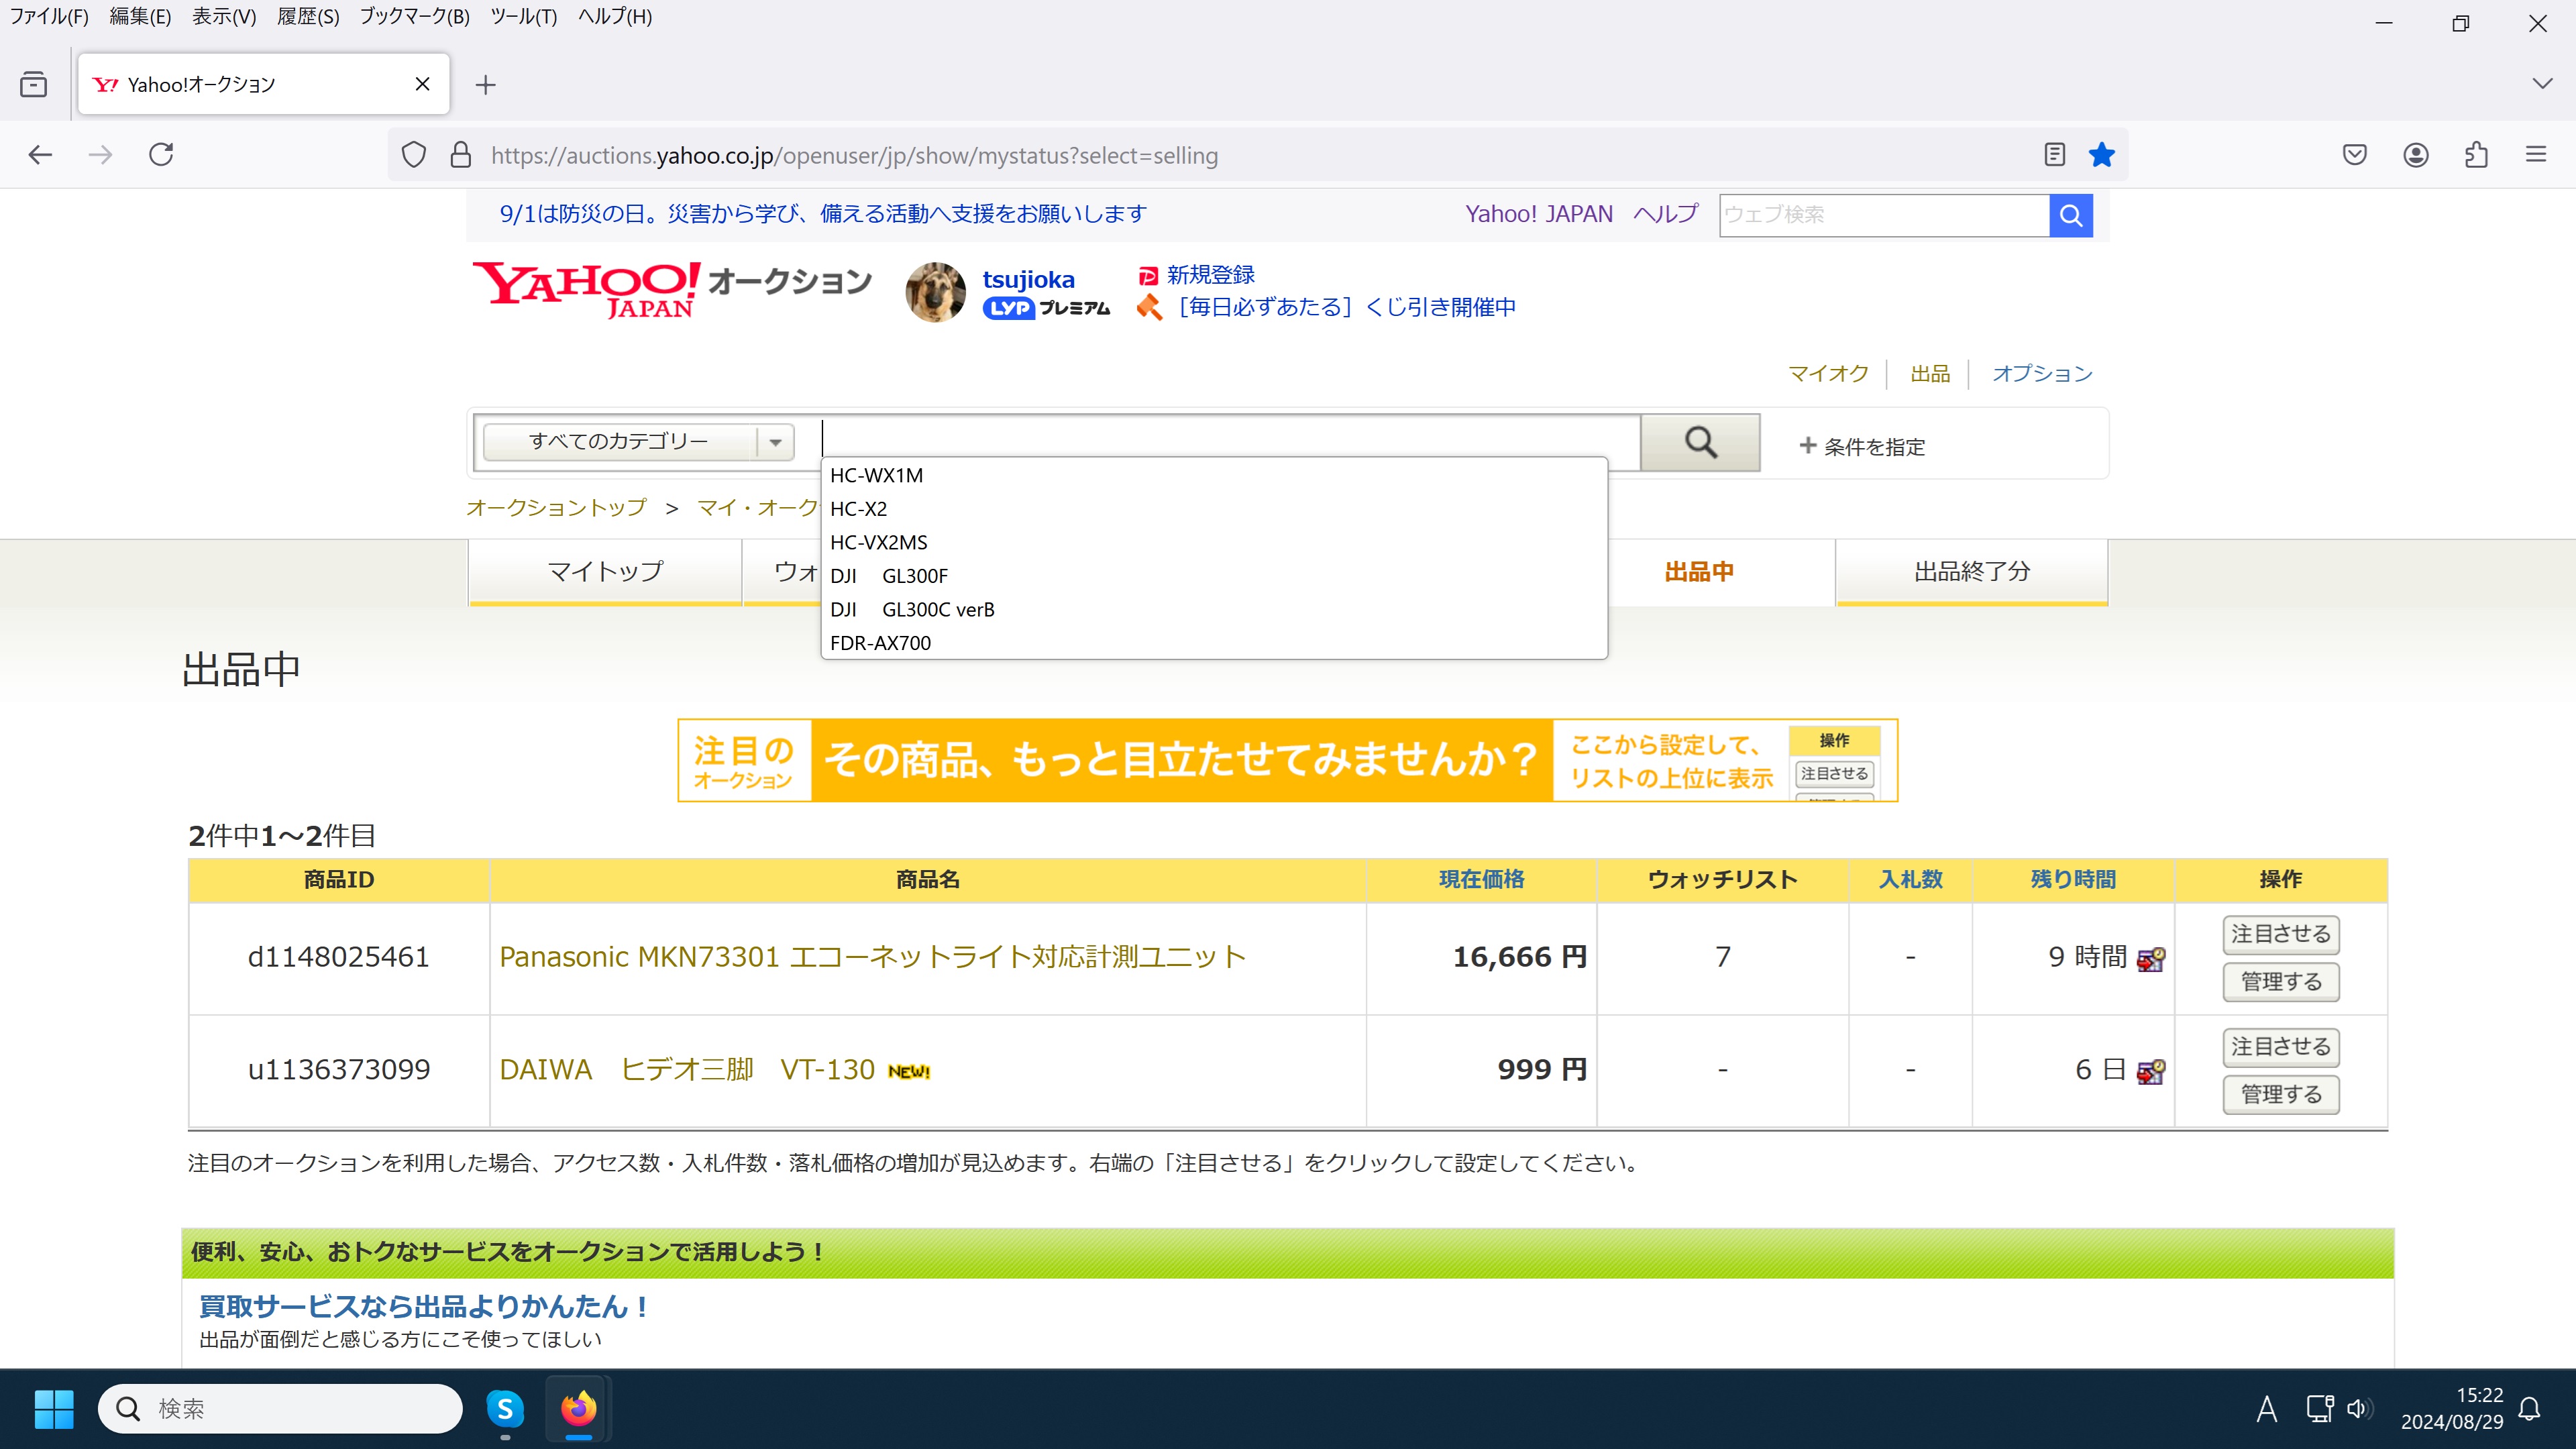Click the auction search magnifier button
The image size is (2576, 1449).
(x=1700, y=442)
